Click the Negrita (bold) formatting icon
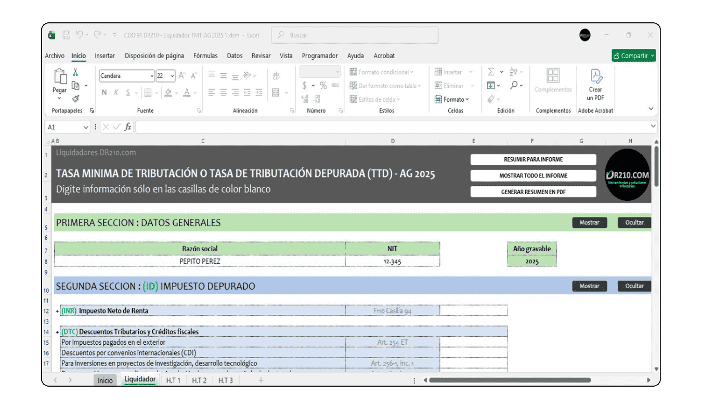The image size is (702, 409). coord(104,92)
